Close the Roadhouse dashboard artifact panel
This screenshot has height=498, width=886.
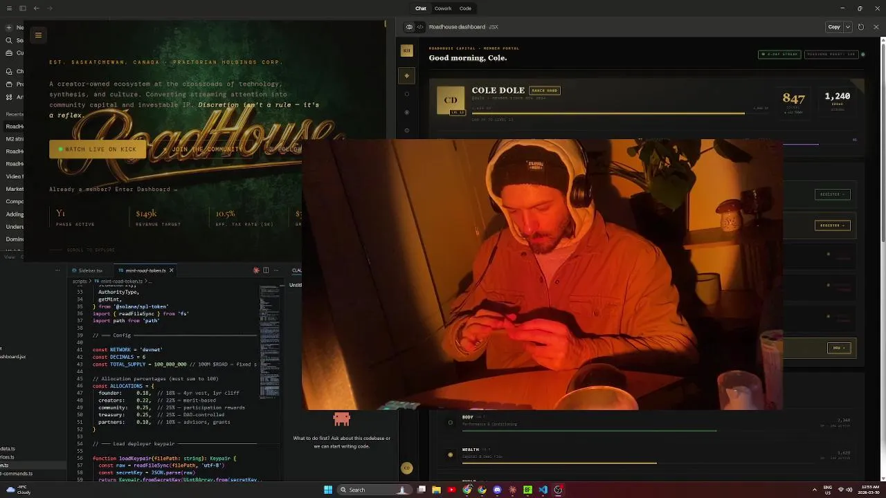[x=876, y=27]
